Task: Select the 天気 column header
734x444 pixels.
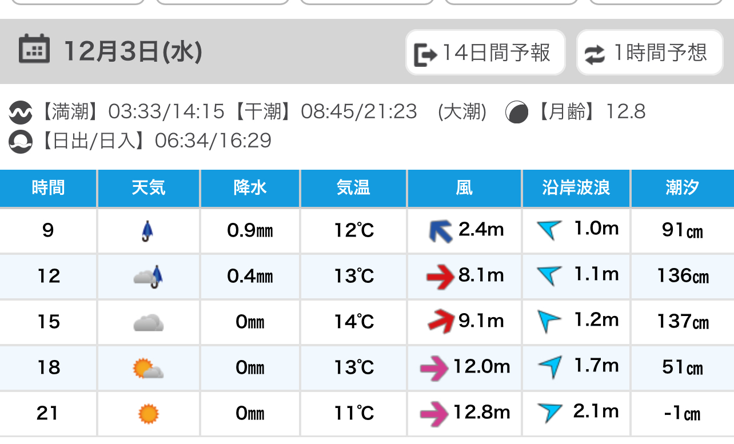Action: coord(149,188)
